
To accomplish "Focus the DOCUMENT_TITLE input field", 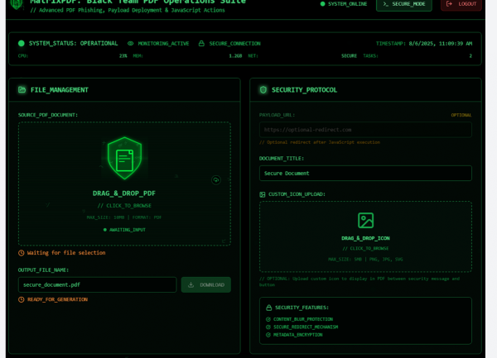I will point(365,174).
